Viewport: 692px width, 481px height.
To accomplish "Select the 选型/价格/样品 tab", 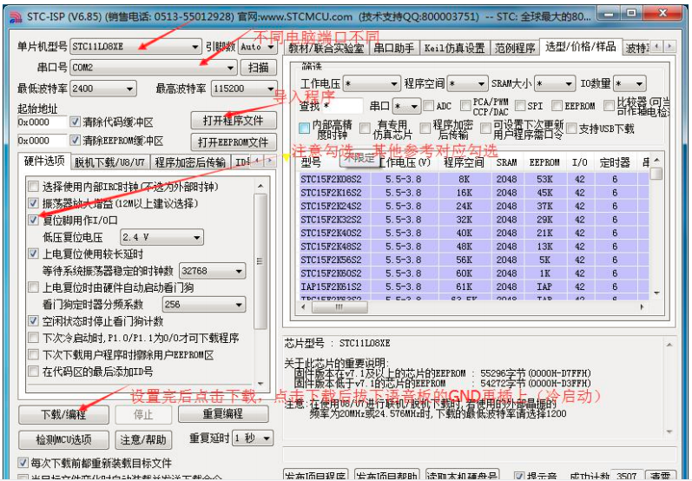I will pos(580,47).
